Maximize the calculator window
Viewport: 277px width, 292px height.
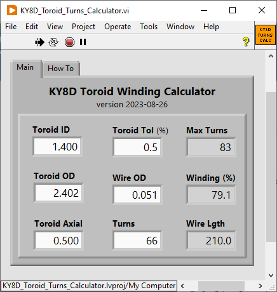(x=233, y=10)
